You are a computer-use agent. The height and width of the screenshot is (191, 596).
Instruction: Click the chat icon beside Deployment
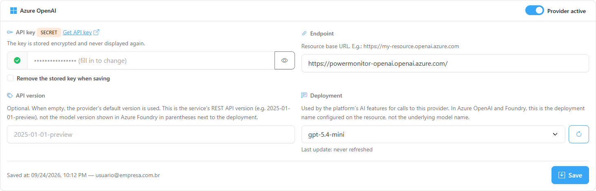coord(304,95)
